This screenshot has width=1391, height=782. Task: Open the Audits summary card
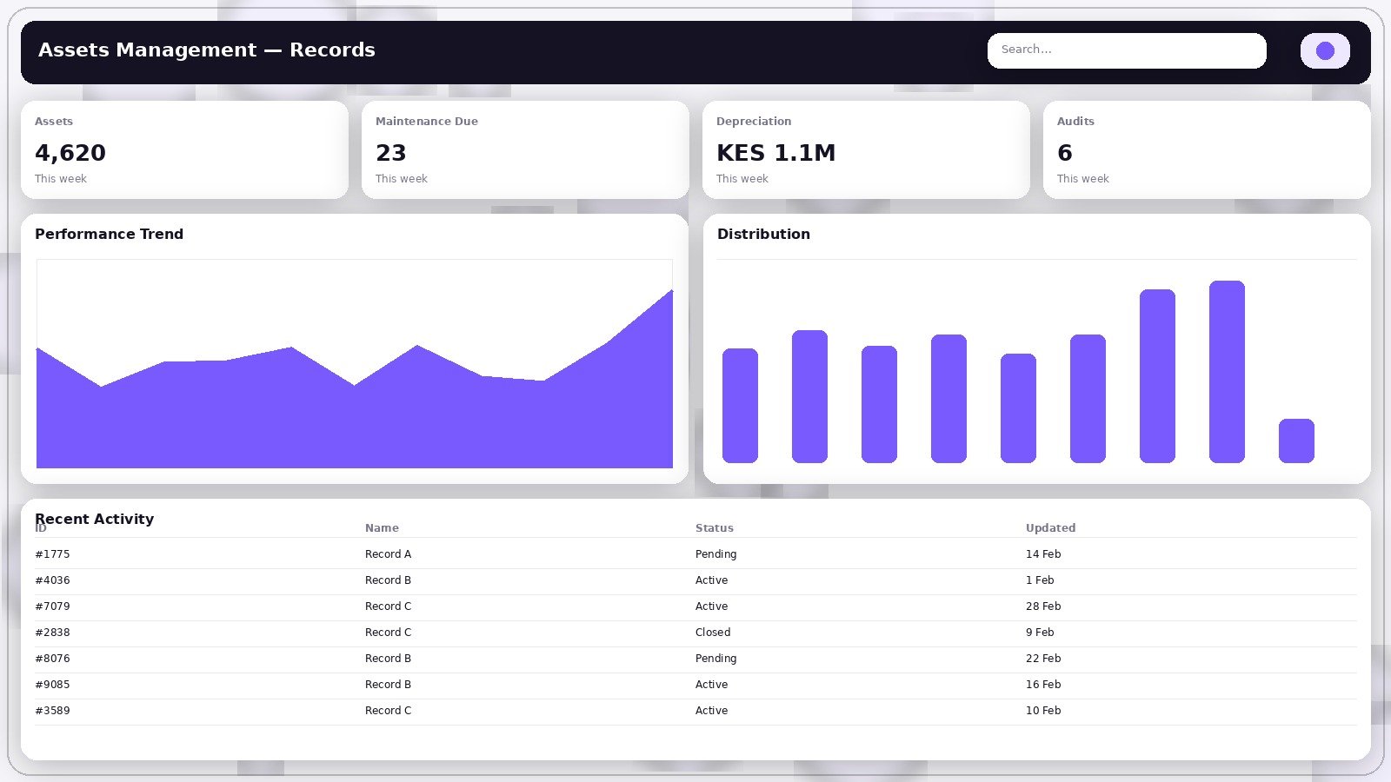1207,149
